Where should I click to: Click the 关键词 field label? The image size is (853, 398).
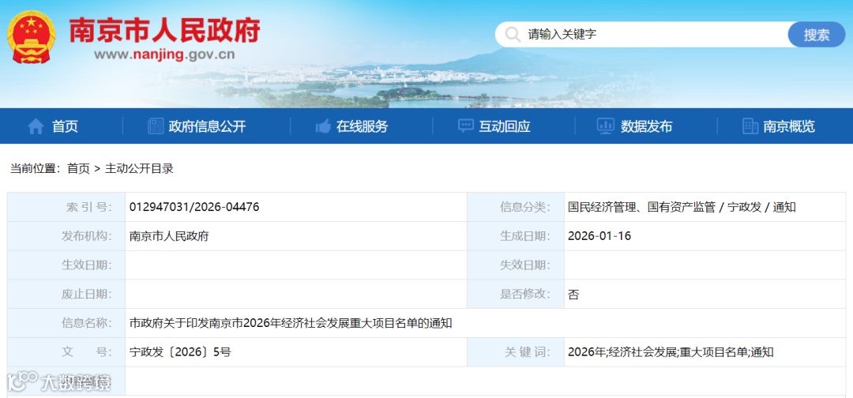pos(527,352)
